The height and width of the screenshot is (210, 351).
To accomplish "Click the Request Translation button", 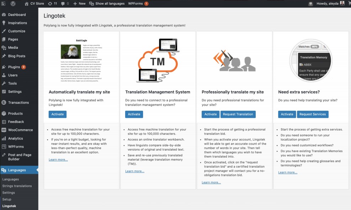I will coord(238,114).
